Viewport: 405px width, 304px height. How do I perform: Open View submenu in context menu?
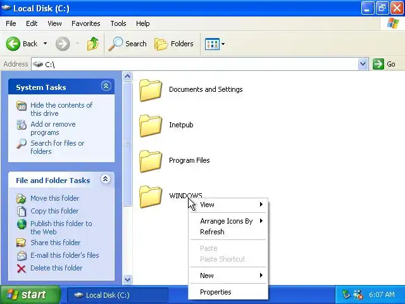click(x=228, y=205)
